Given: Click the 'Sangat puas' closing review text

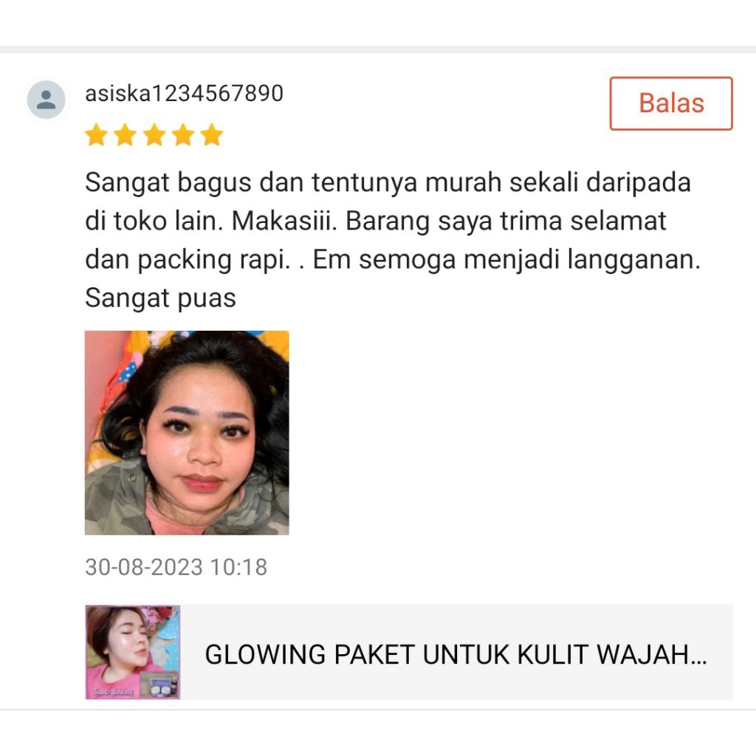Looking at the screenshot, I should tap(160, 298).
